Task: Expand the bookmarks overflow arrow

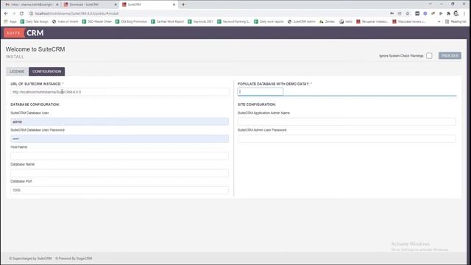Action: (439, 21)
